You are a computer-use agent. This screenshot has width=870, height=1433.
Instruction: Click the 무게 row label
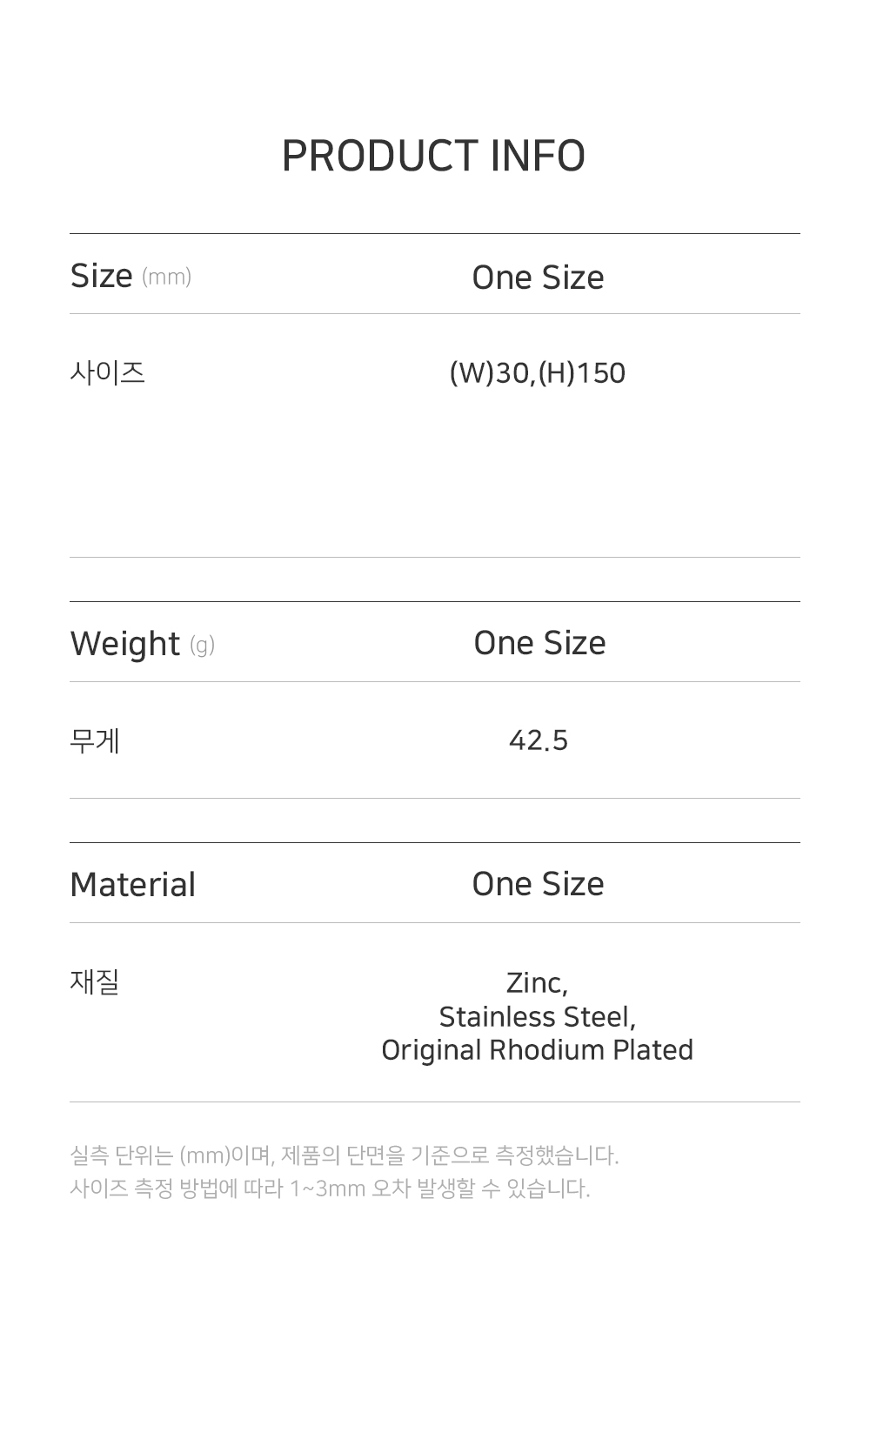(x=95, y=740)
